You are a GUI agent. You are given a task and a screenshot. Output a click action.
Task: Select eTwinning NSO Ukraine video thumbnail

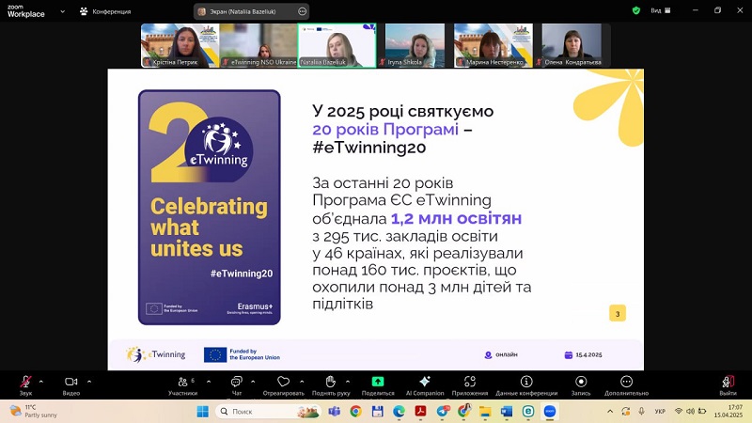click(258, 45)
